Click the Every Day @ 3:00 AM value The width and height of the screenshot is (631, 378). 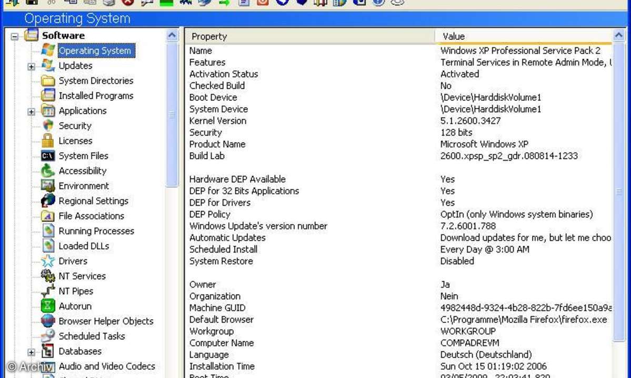(485, 249)
